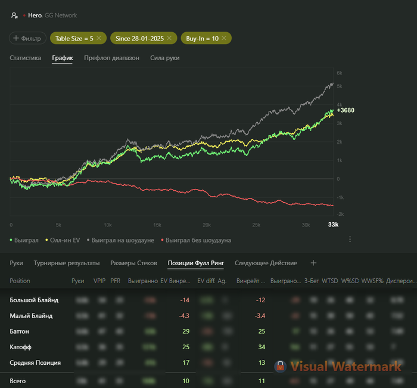This screenshot has width=417, height=388.
Task: Select Позиции Фулл Ринг report tab
Action: pyautogui.click(x=196, y=263)
